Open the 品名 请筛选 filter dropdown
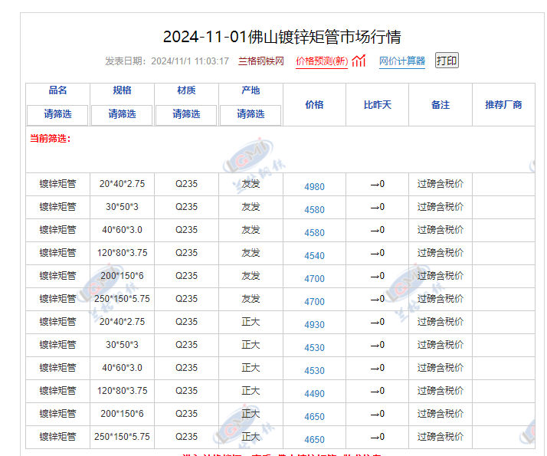This screenshot has height=456, width=547. coord(57,114)
